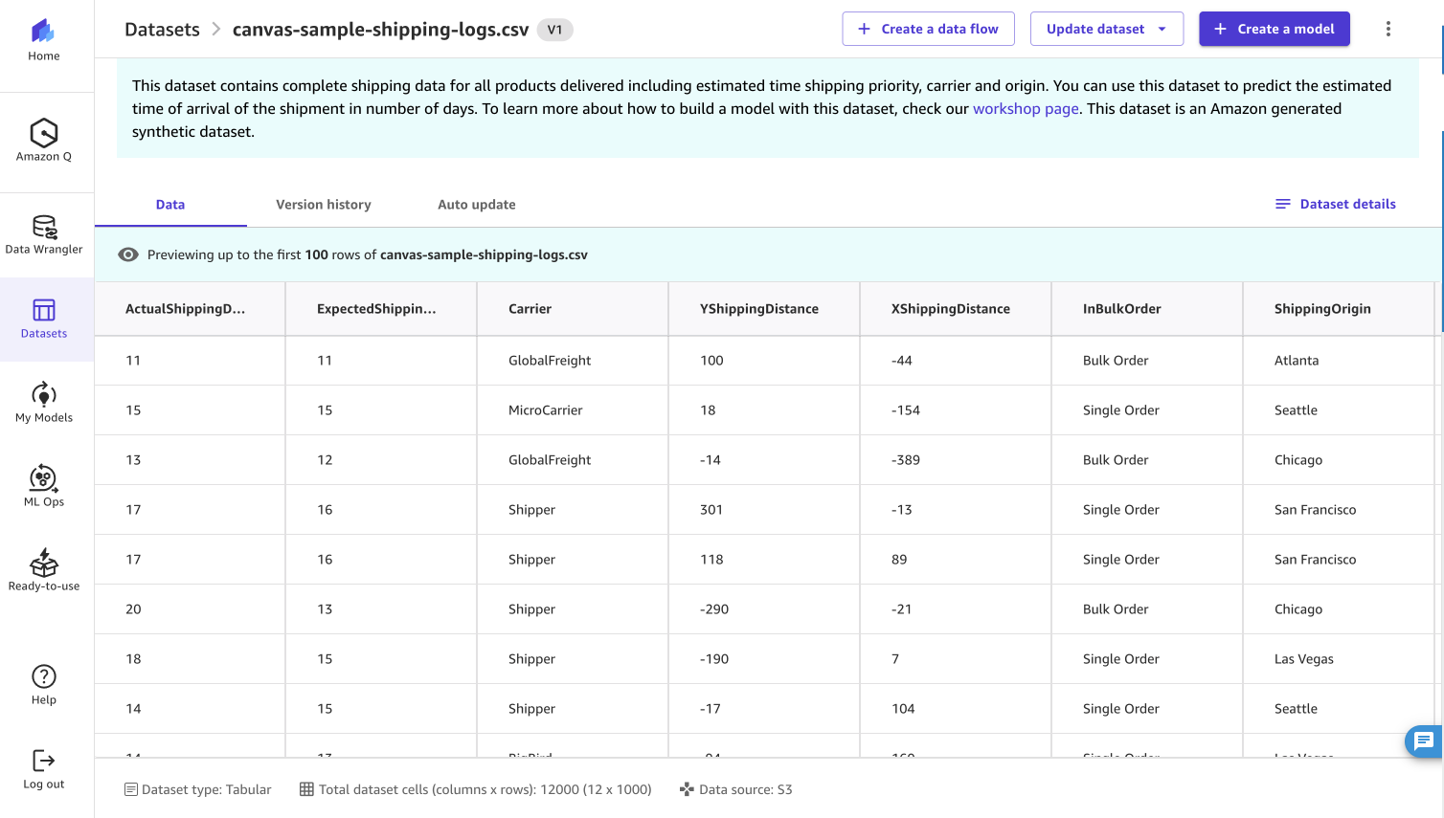This screenshot has height=818, width=1444.
Task: Select the Auto update tab
Action: point(477,204)
